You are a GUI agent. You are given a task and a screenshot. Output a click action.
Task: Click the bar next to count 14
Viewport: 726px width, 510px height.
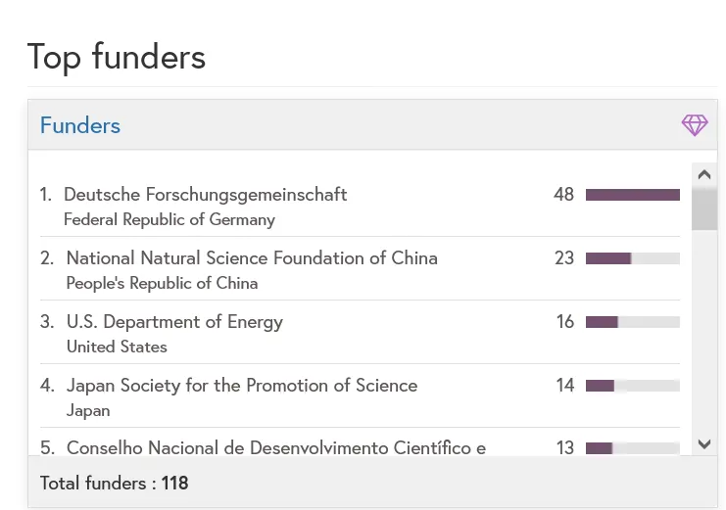[632, 386]
